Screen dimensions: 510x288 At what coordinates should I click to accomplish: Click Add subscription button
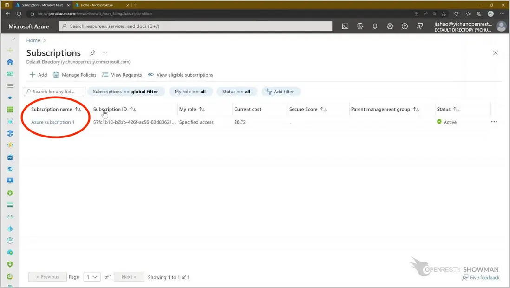(x=39, y=75)
